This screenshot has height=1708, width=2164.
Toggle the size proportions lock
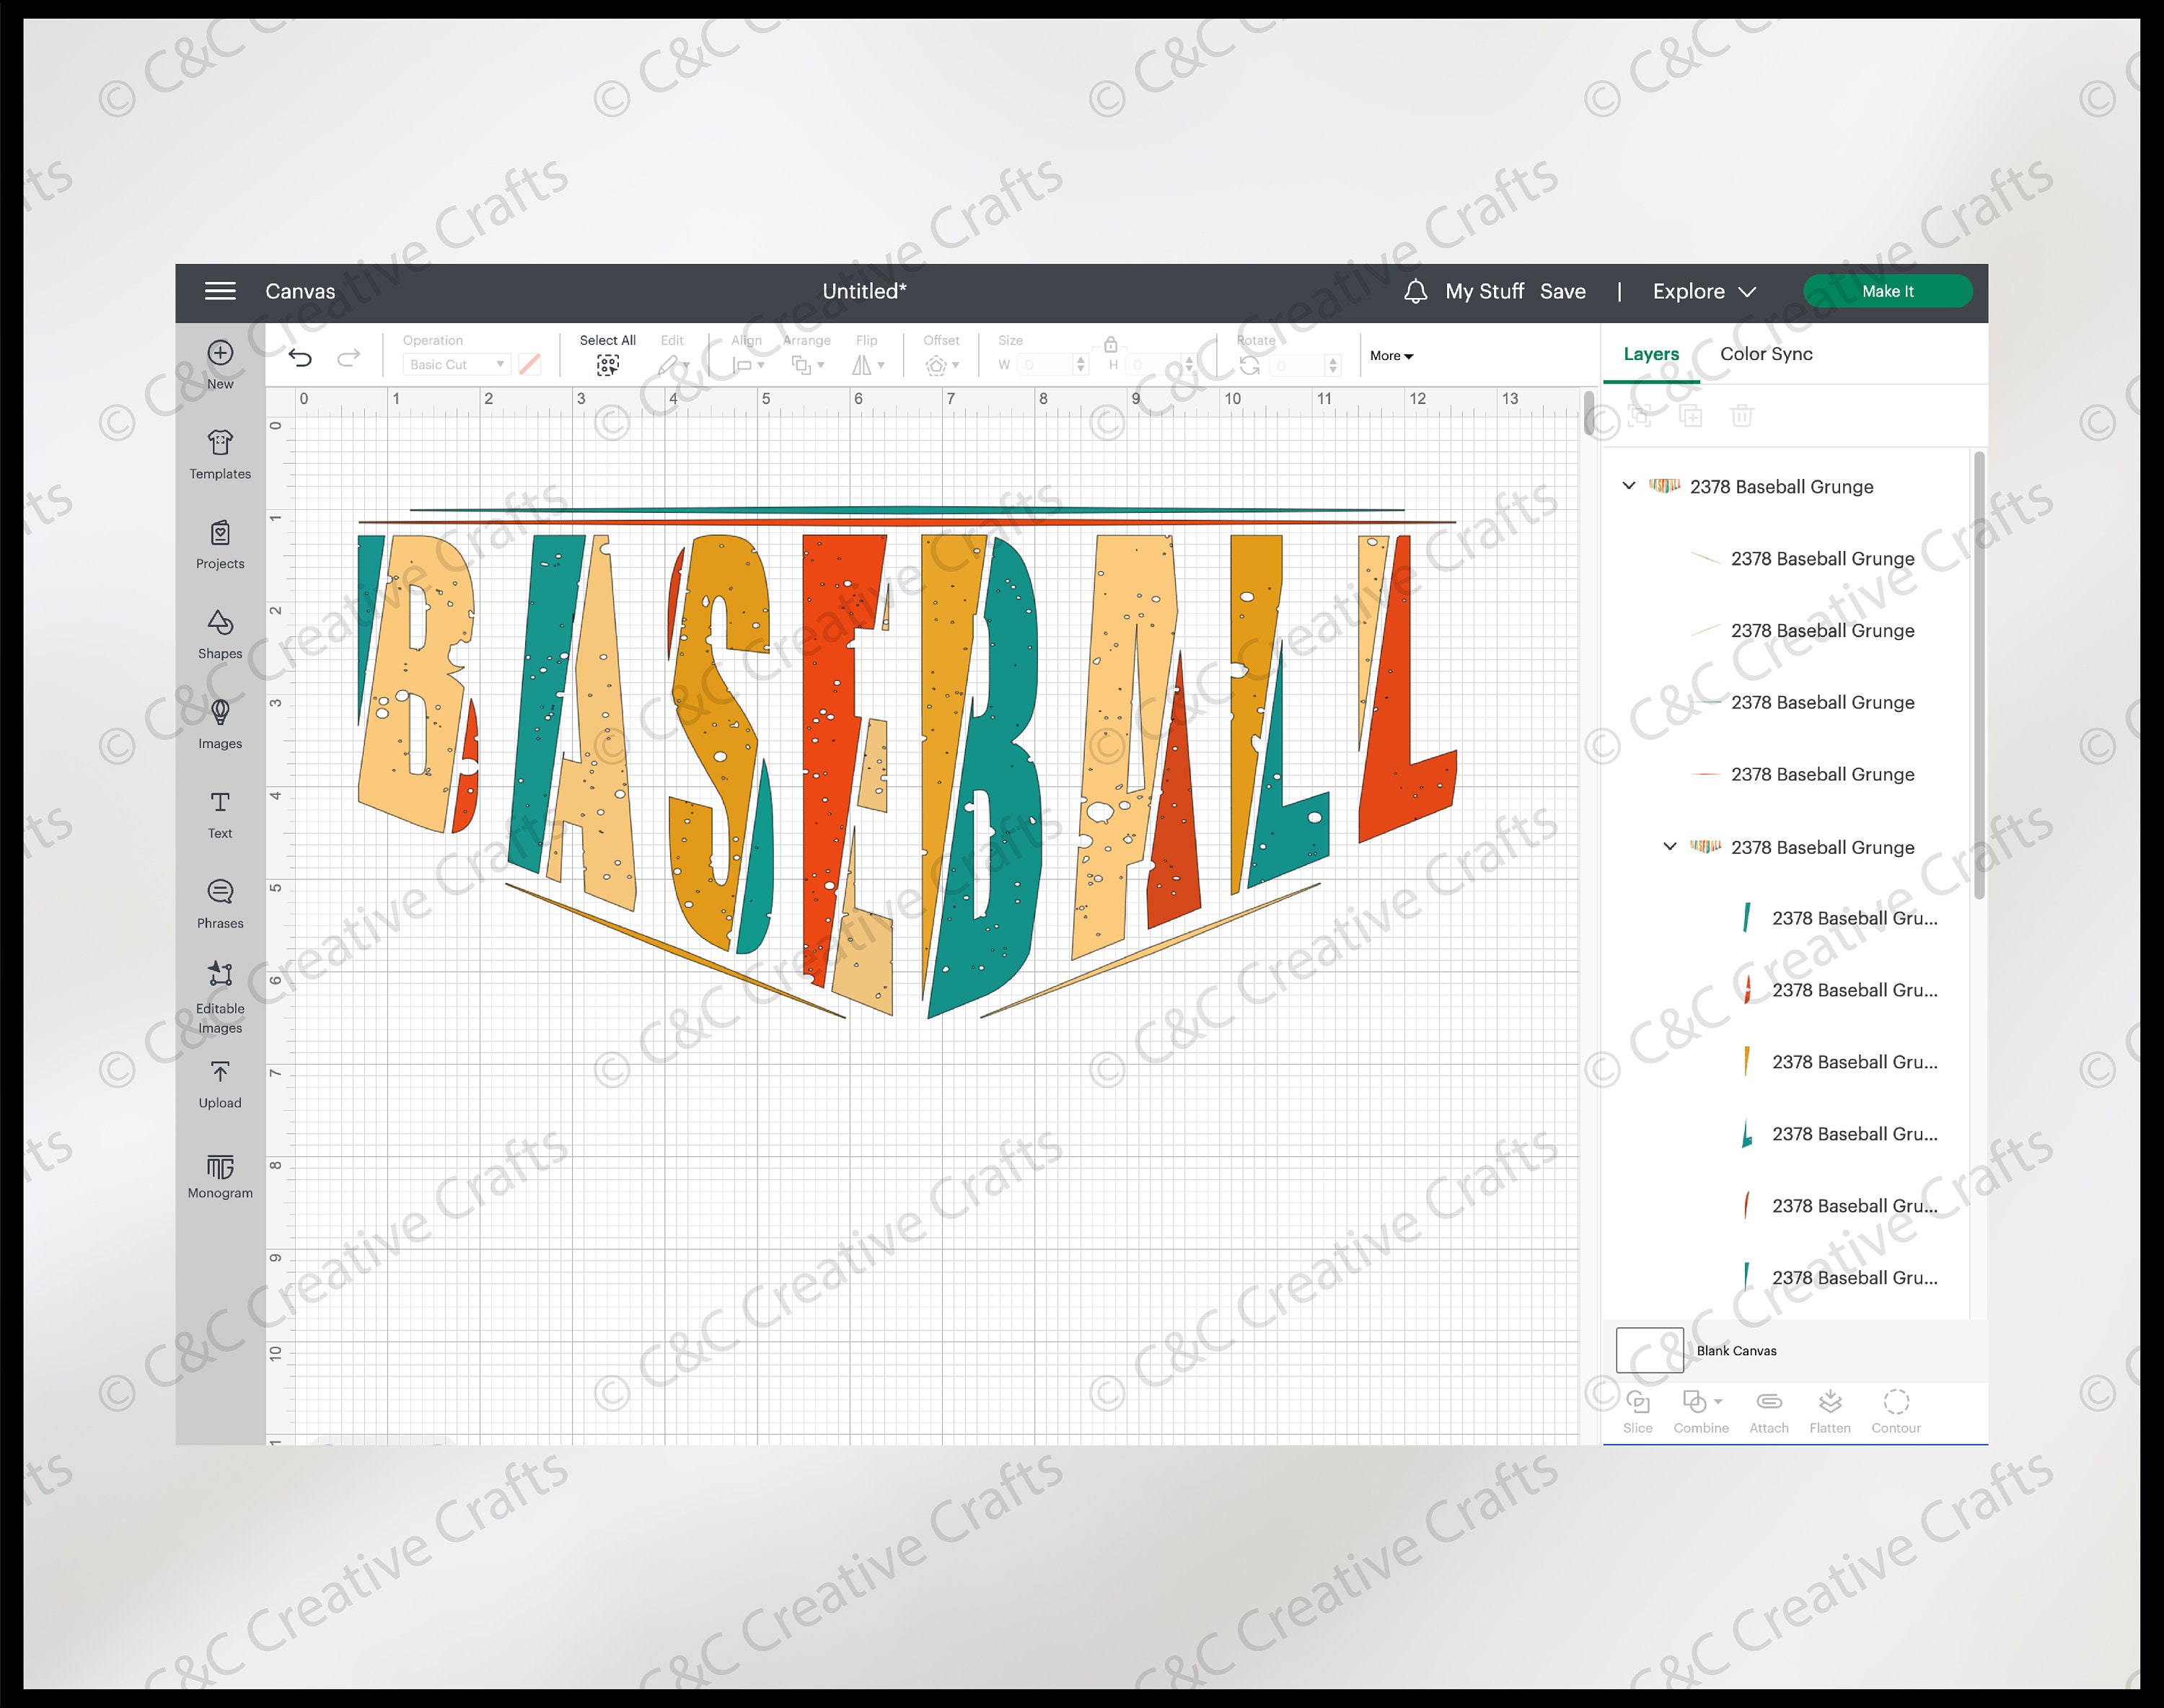[1110, 344]
